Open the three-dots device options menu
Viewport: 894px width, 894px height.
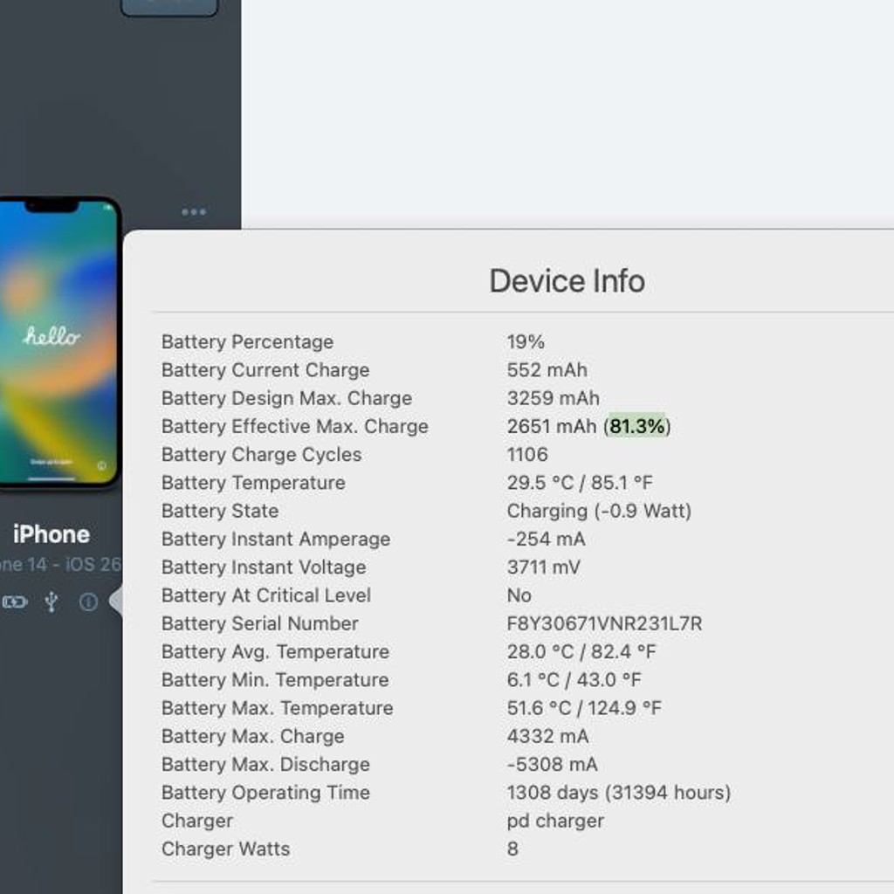(x=194, y=212)
